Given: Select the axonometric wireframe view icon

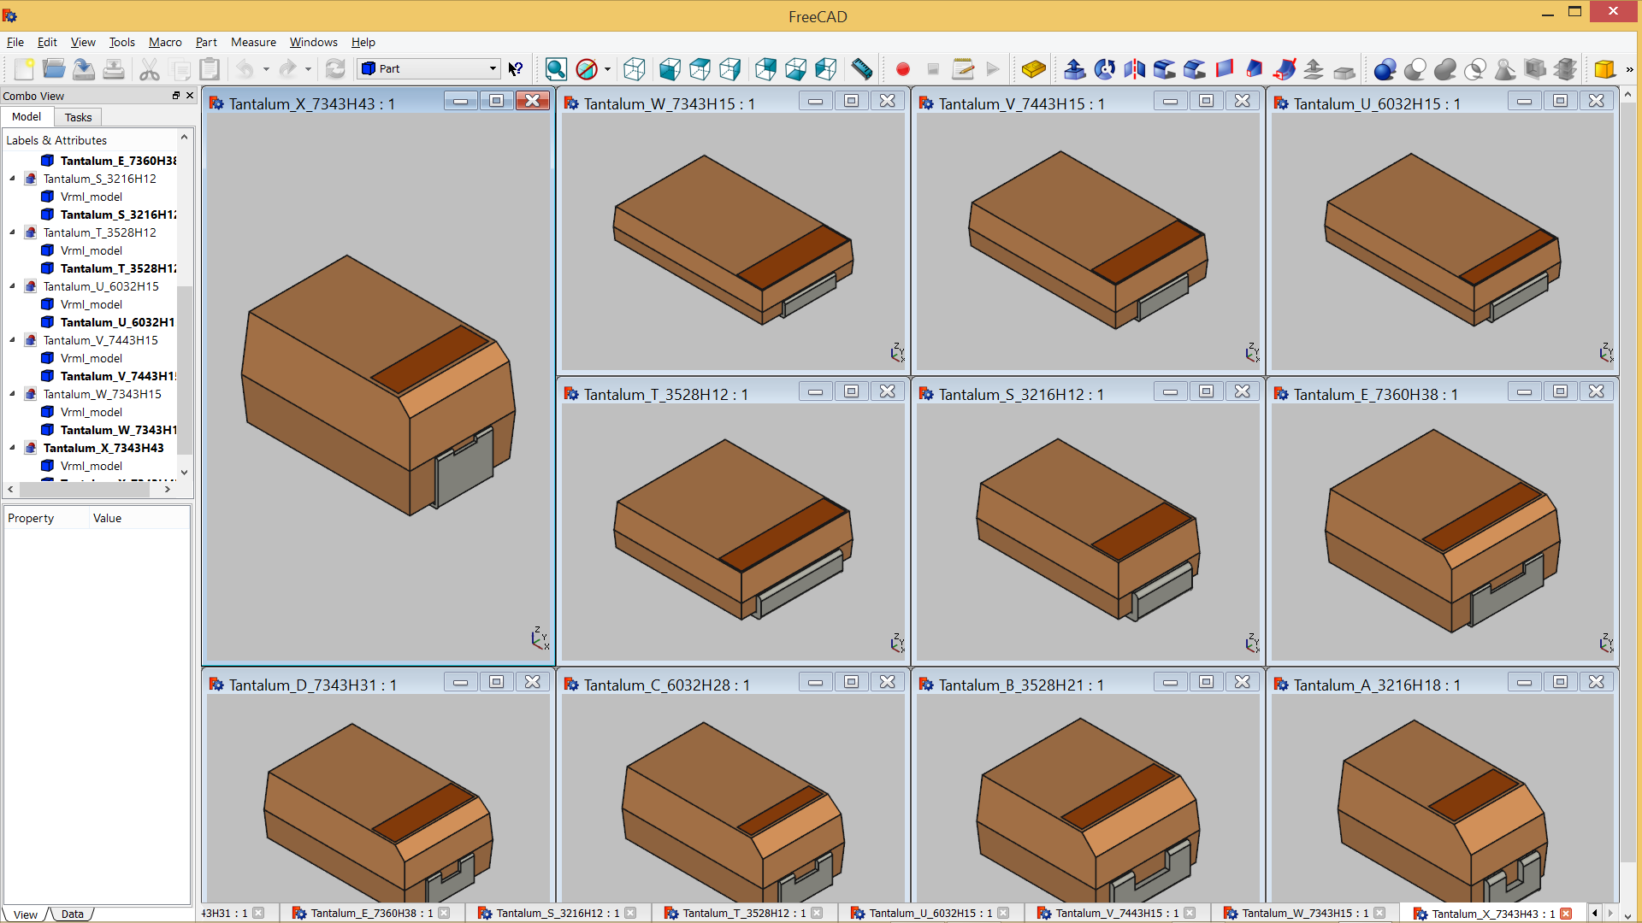Looking at the screenshot, I should [634, 69].
